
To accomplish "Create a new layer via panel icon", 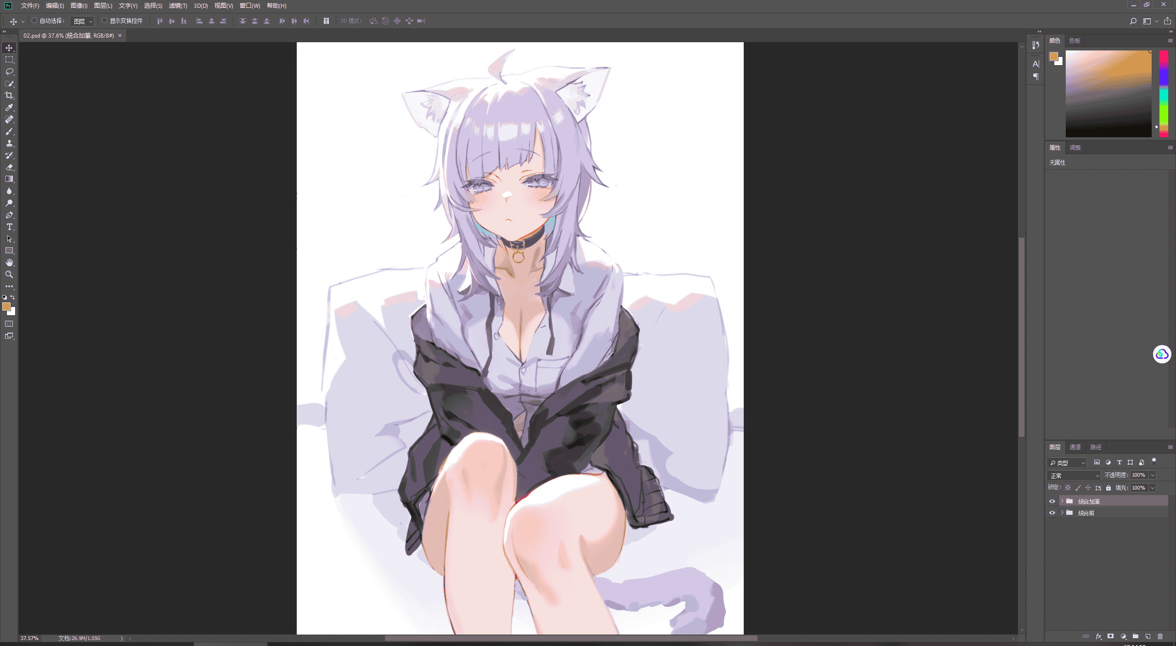I will click(1148, 636).
